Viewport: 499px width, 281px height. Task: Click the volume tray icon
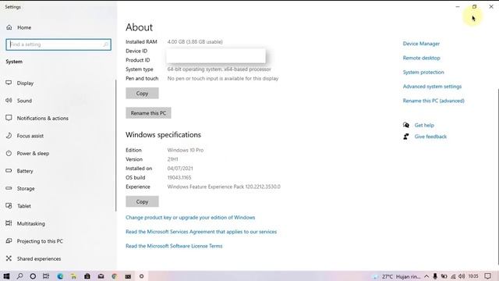[462, 276]
